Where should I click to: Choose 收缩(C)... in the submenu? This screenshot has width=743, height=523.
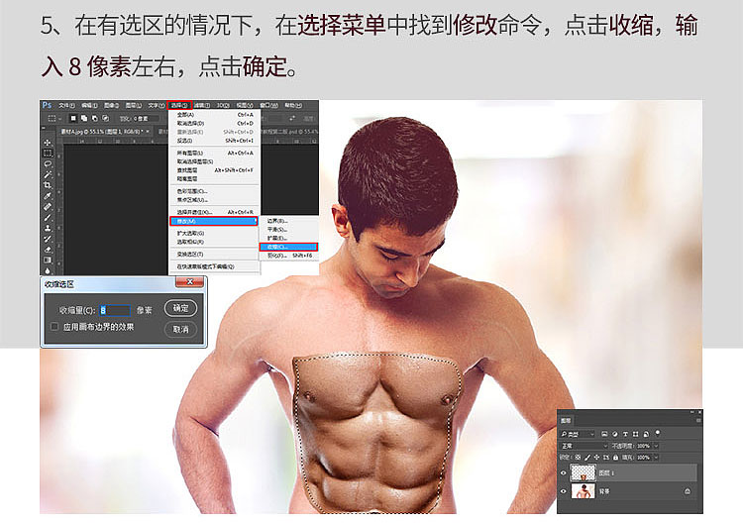[288, 247]
